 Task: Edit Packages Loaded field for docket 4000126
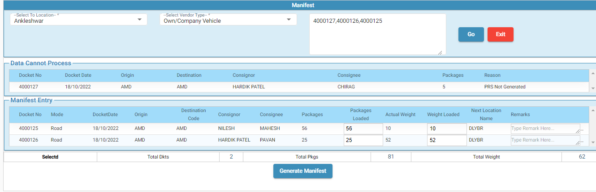click(363, 140)
